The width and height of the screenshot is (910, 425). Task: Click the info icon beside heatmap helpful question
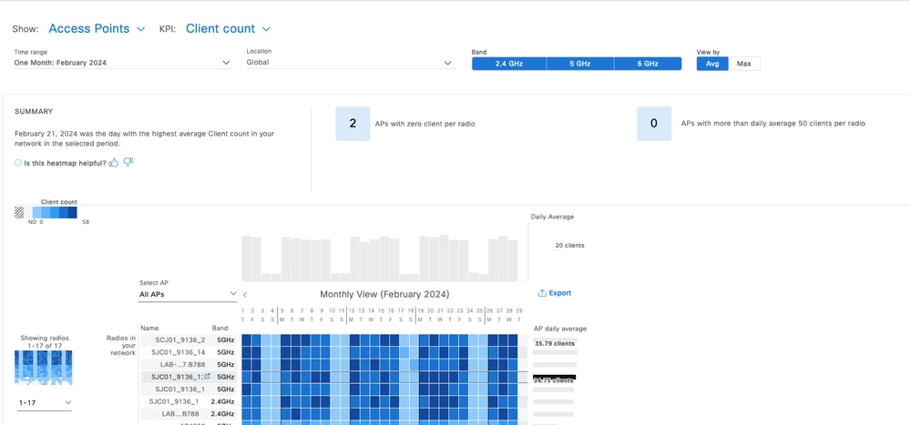[x=18, y=164]
